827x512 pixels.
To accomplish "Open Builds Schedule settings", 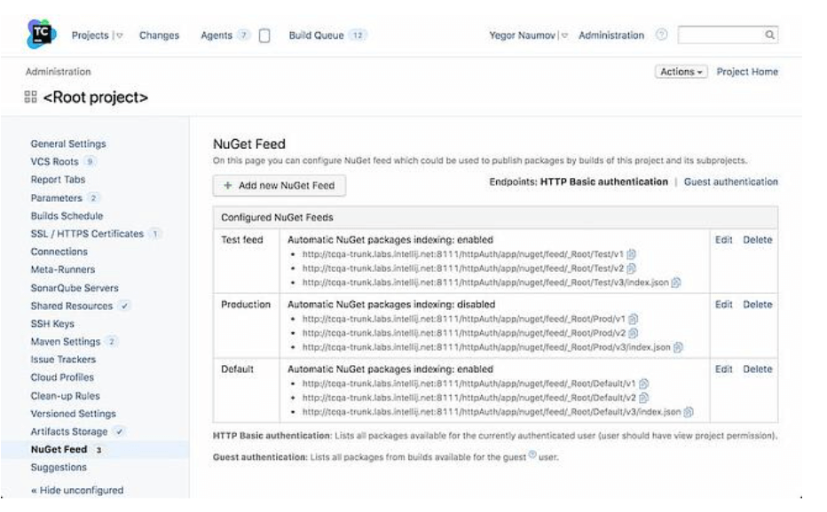I will (x=67, y=216).
